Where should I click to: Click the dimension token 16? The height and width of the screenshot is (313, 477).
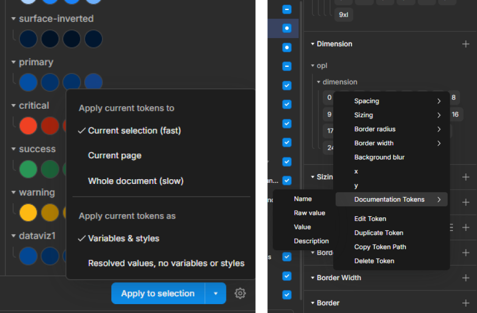[455, 114]
